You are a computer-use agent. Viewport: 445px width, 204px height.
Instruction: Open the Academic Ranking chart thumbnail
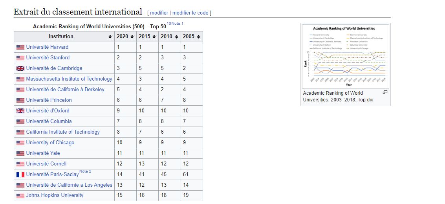(345, 56)
